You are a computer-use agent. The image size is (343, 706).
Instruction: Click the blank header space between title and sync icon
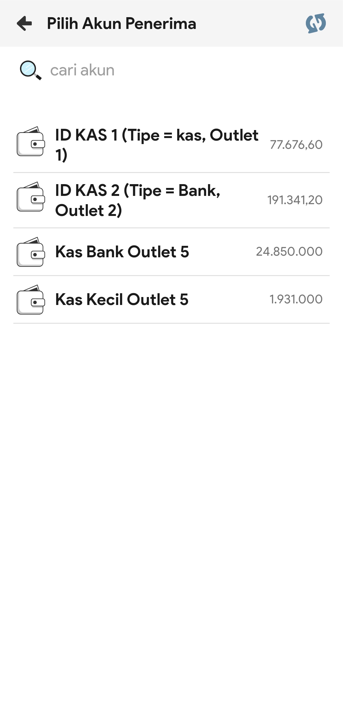(x=251, y=24)
